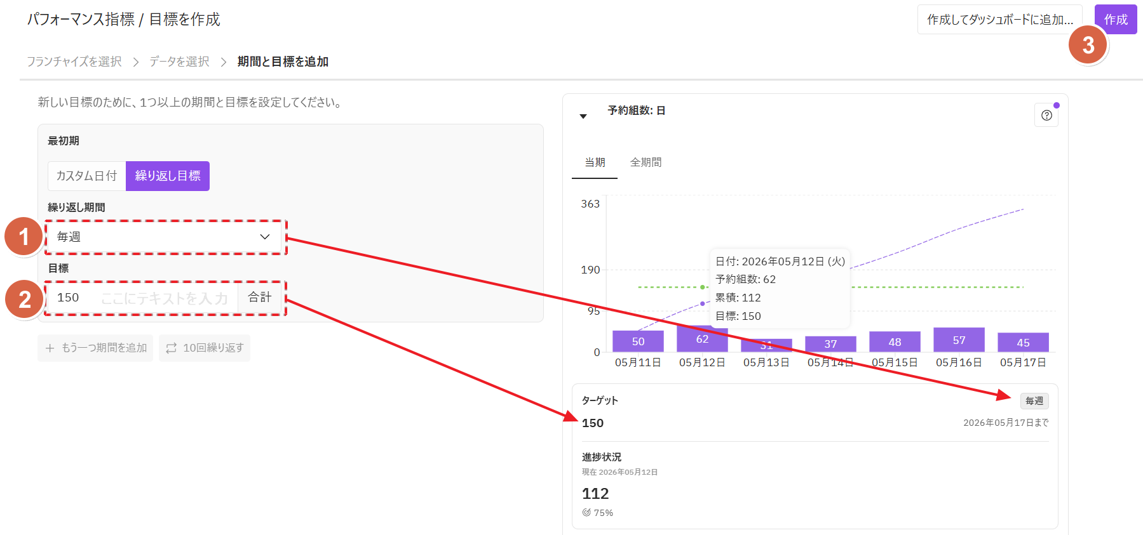This screenshot has width=1143, height=535.
Task: Click the 合計 unit label beside target
Action: coord(260,297)
